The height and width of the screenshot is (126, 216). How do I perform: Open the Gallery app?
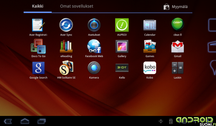click(122, 46)
